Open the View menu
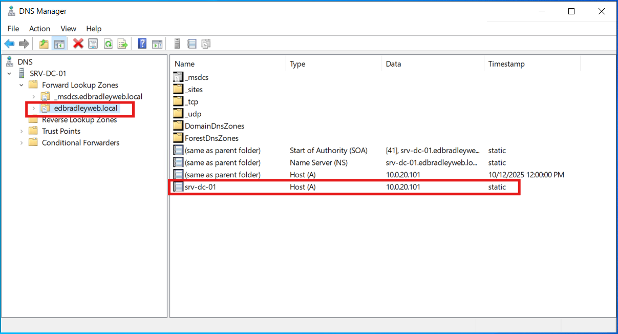 pos(68,29)
